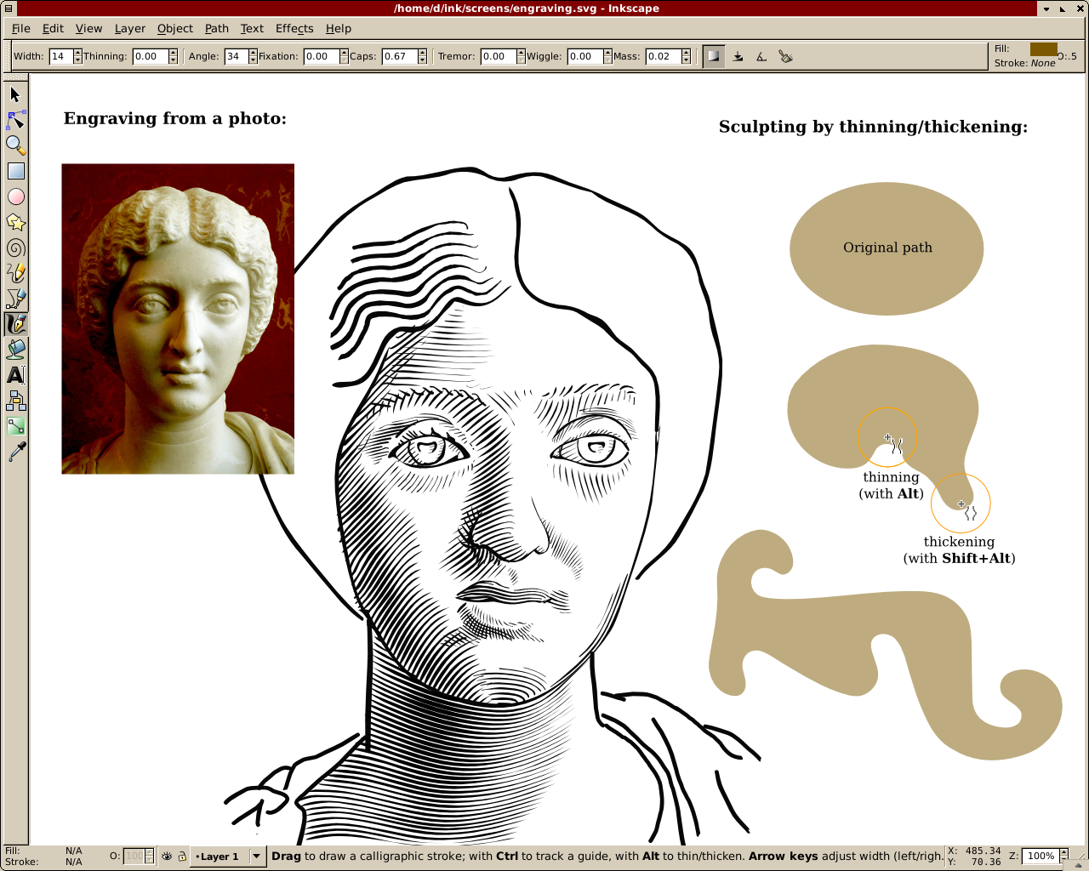Viewport: 1089px width, 871px height.
Task: Click the reset calligraphy defaults button
Action: coord(785,57)
